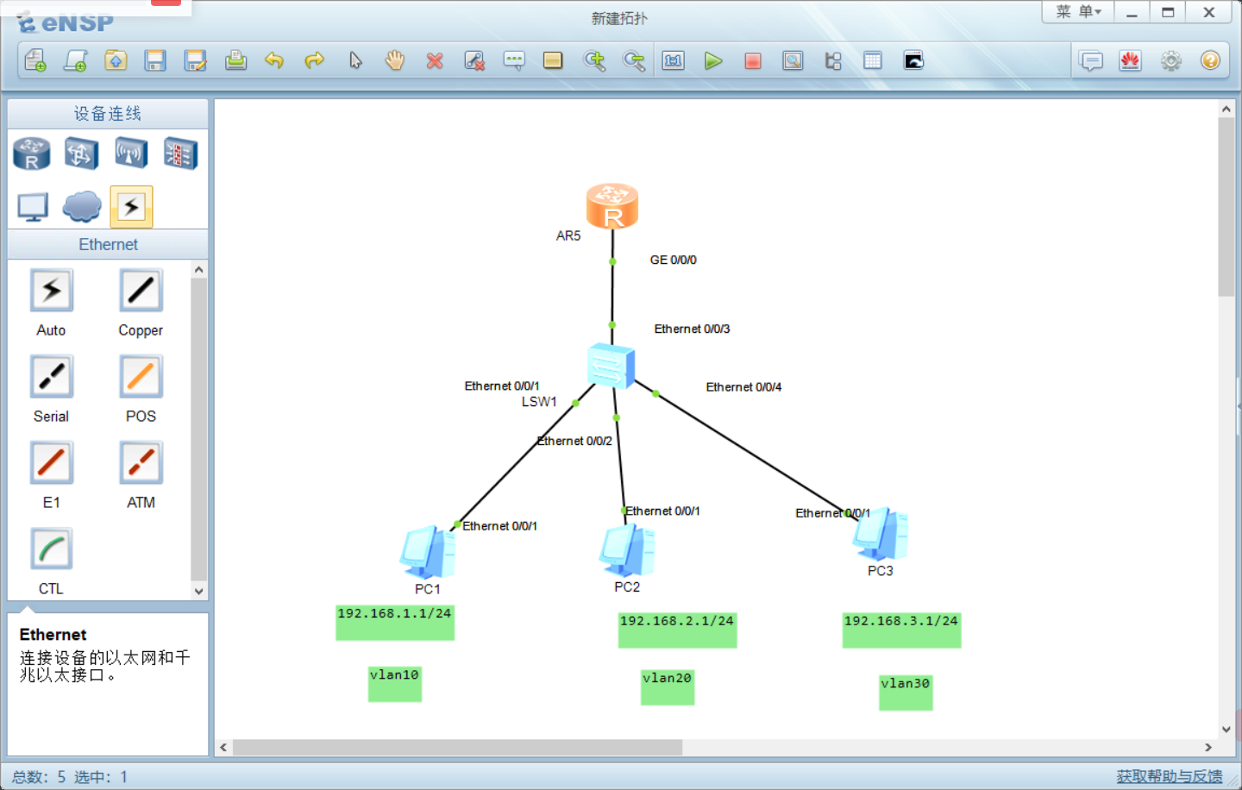Click the red X delete tool
This screenshot has width=1242, height=790.
[x=435, y=60]
